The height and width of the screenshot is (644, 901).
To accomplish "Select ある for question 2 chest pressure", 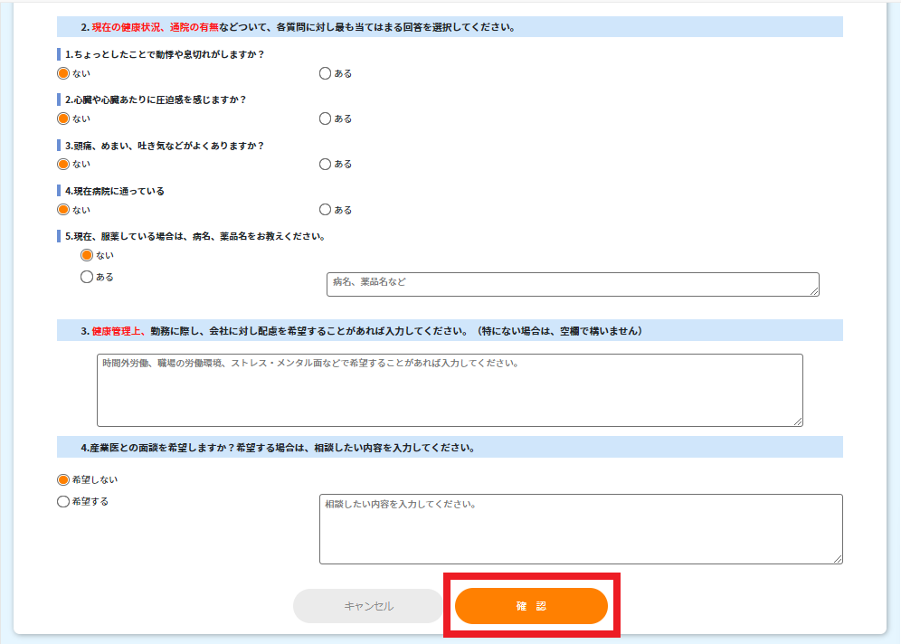I will pos(326,118).
